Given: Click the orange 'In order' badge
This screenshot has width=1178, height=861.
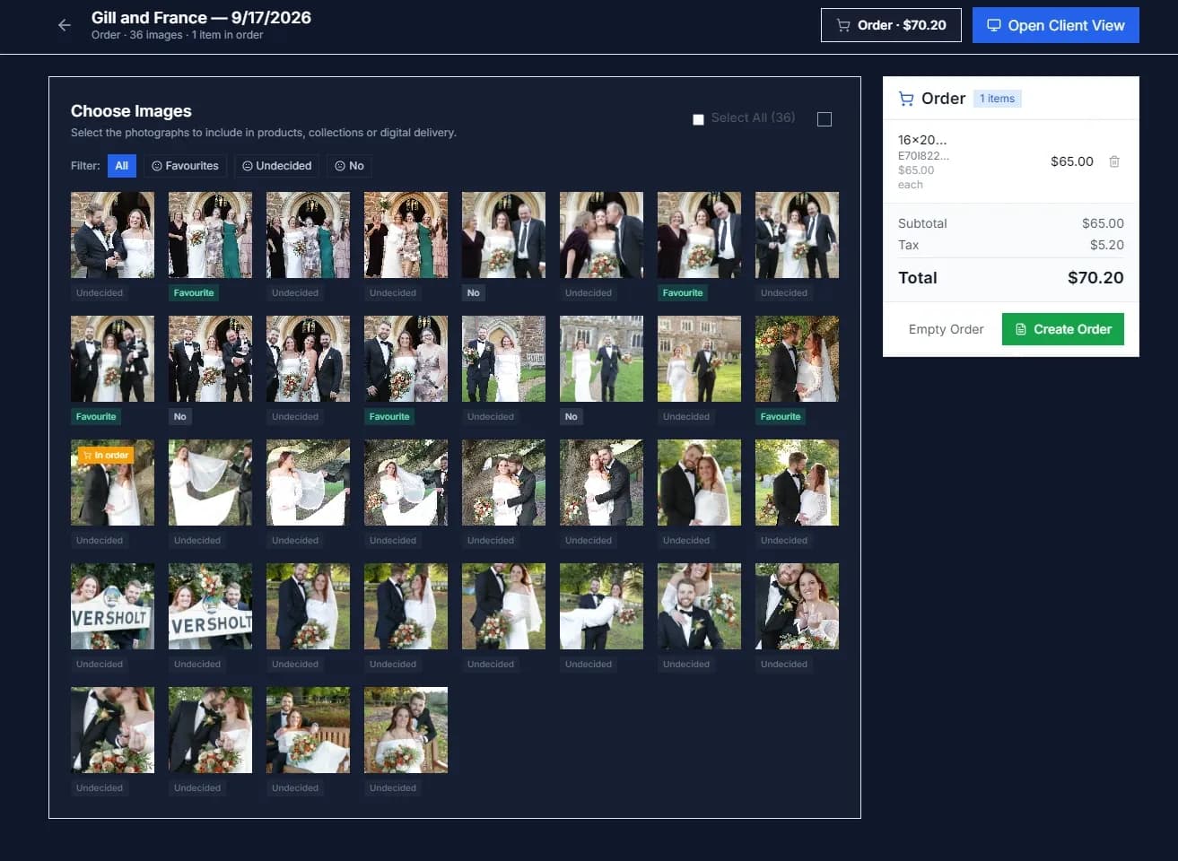Looking at the screenshot, I should click(106, 456).
